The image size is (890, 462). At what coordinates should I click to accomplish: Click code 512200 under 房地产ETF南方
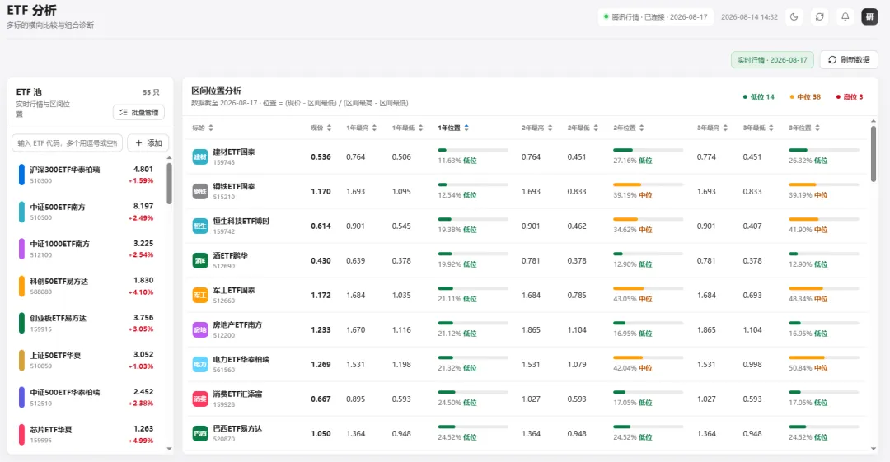pyautogui.click(x=223, y=335)
